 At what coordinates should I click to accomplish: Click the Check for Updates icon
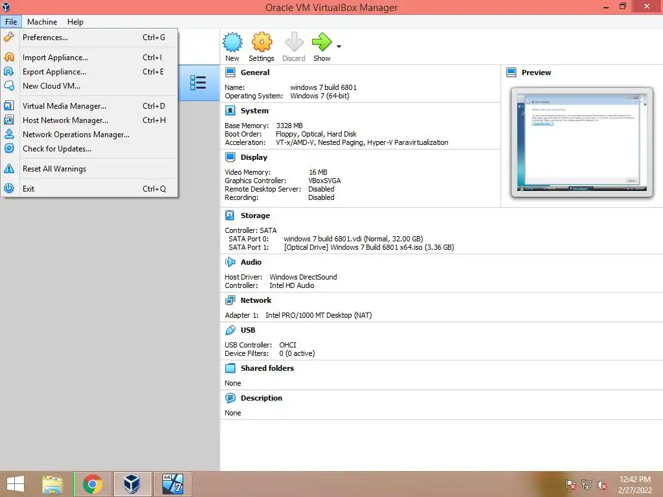(x=9, y=148)
